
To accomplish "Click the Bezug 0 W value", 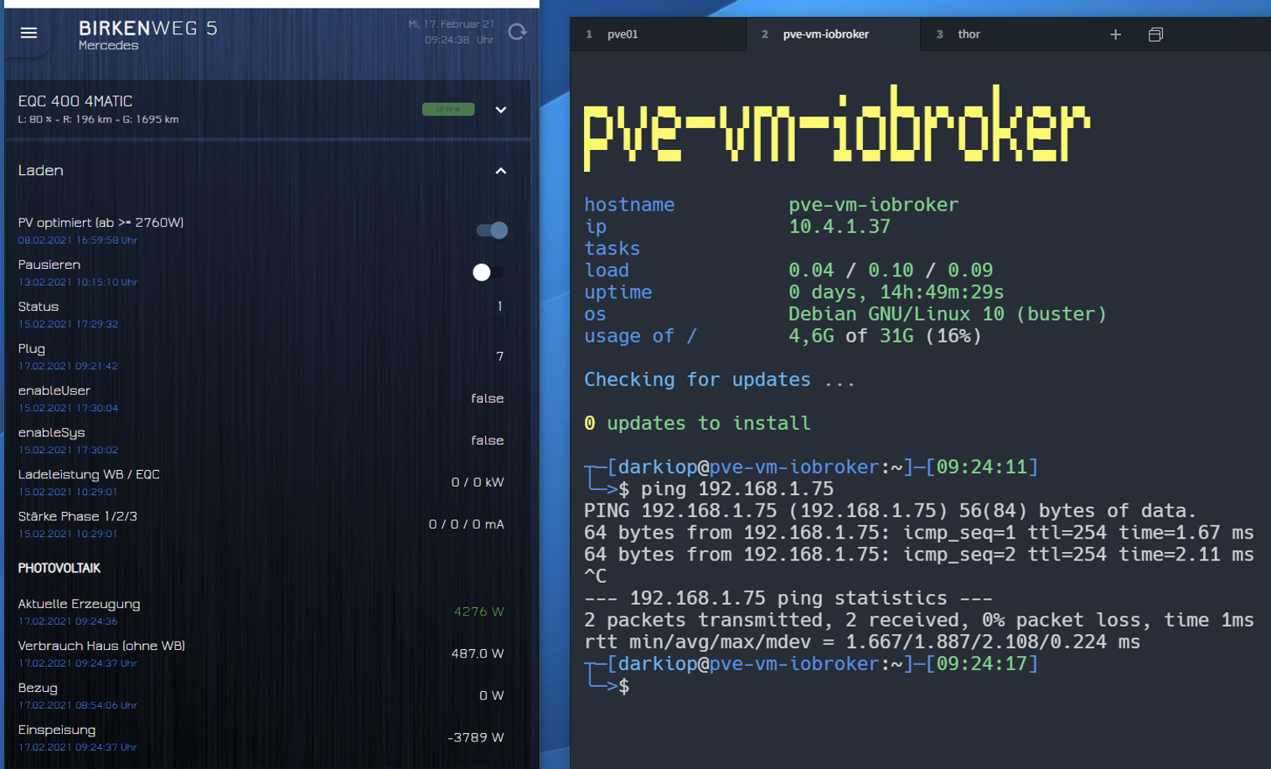I will (x=491, y=695).
